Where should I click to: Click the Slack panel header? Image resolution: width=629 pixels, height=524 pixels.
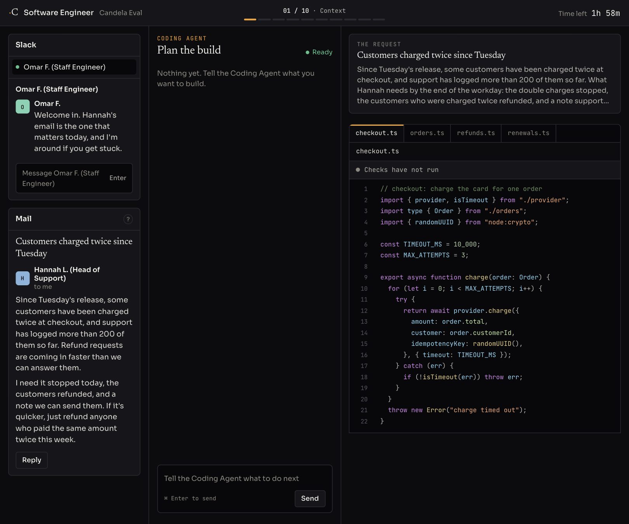click(74, 45)
